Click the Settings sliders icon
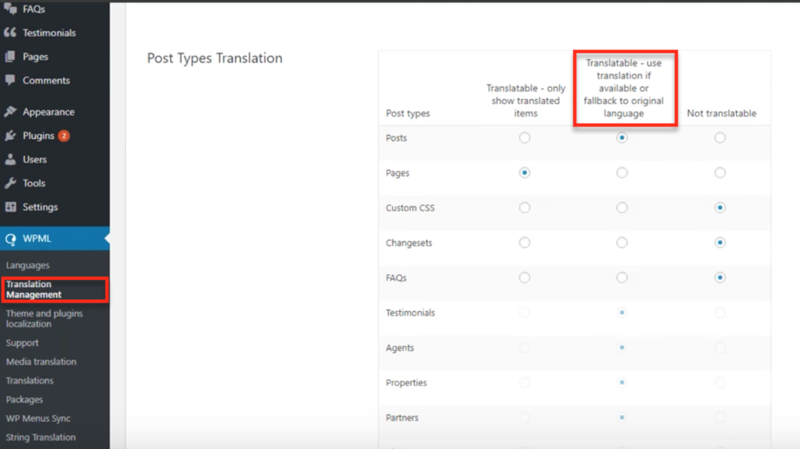This screenshot has height=449, width=800. pos(10,207)
